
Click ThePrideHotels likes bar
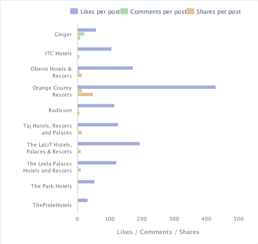[83, 200]
